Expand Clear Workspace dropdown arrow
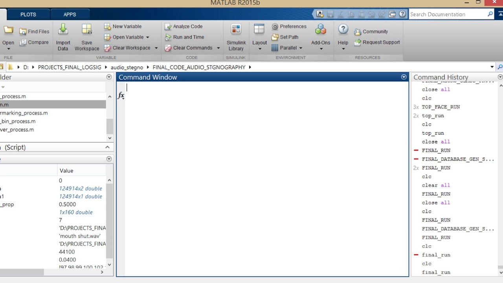Viewport: 503px width, 283px height. coord(156,48)
